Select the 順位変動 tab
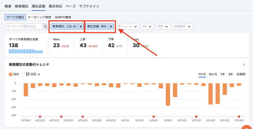This screenshot has height=129, width=253. tap(38, 6)
